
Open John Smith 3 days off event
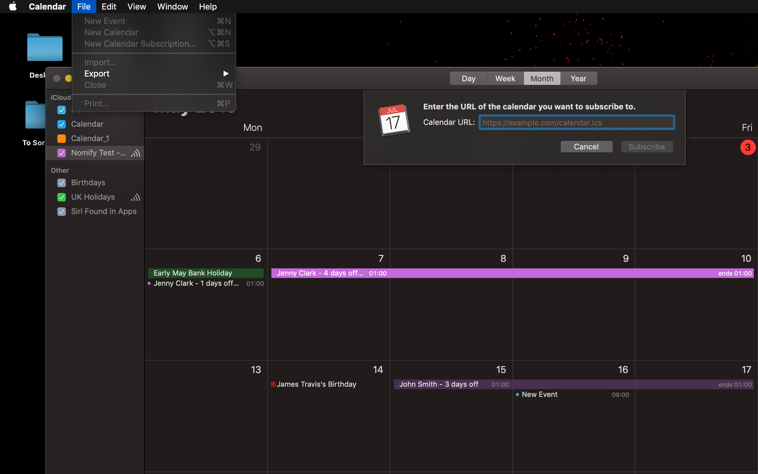point(574,384)
